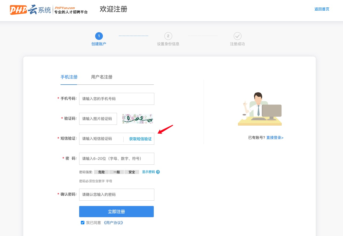
Task: Focus the 手机号码 input field
Action: [x=117, y=99]
